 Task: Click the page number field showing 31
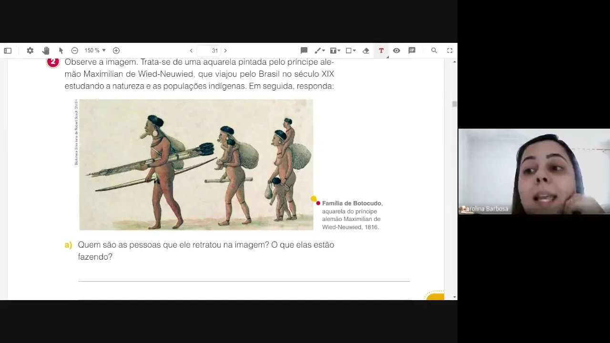(208, 50)
